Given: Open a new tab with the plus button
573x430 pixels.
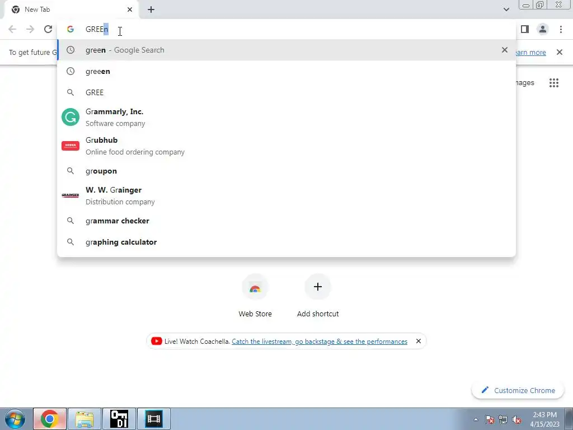Looking at the screenshot, I should tap(151, 10).
